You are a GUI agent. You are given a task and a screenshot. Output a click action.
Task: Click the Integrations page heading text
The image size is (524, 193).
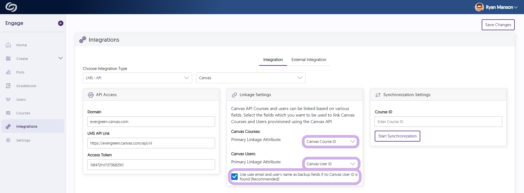point(104,40)
